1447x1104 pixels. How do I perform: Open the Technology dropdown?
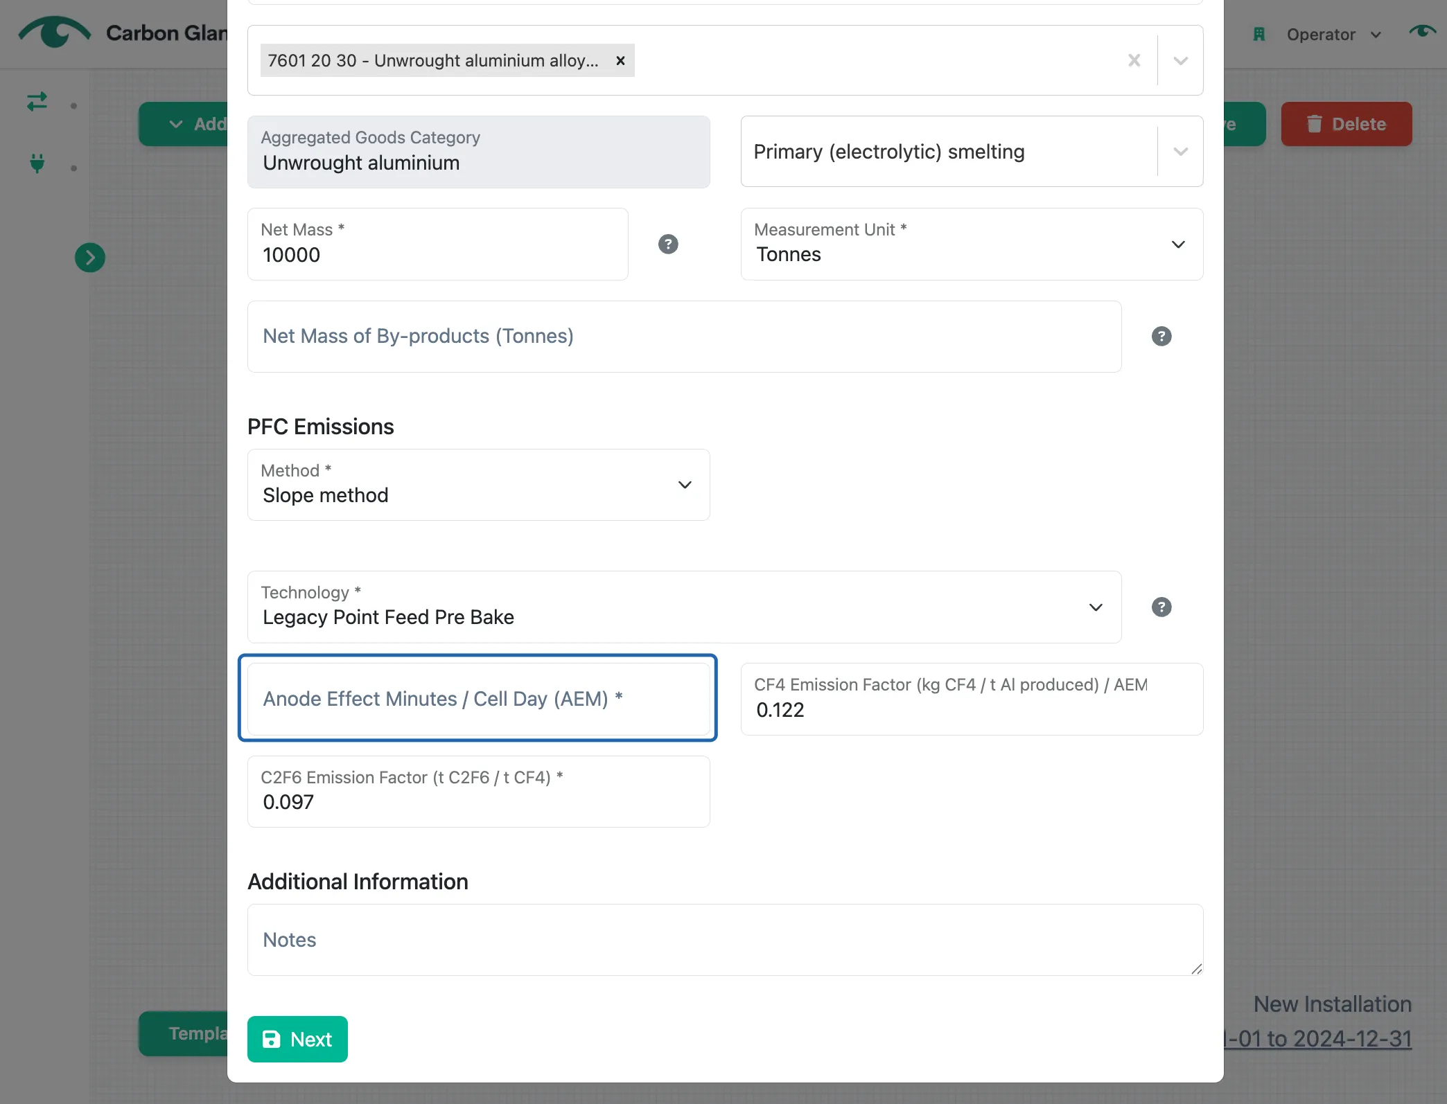[x=684, y=607]
